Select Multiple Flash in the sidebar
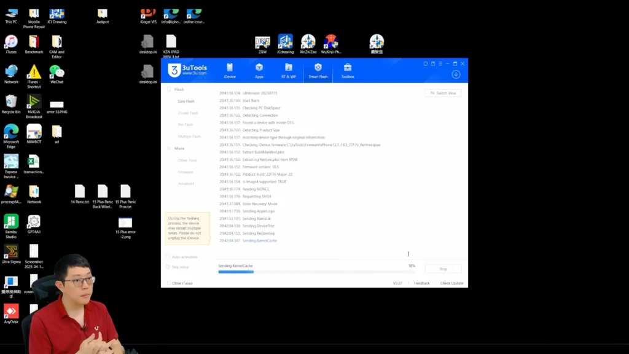Image resolution: width=629 pixels, height=354 pixels. [x=189, y=136]
